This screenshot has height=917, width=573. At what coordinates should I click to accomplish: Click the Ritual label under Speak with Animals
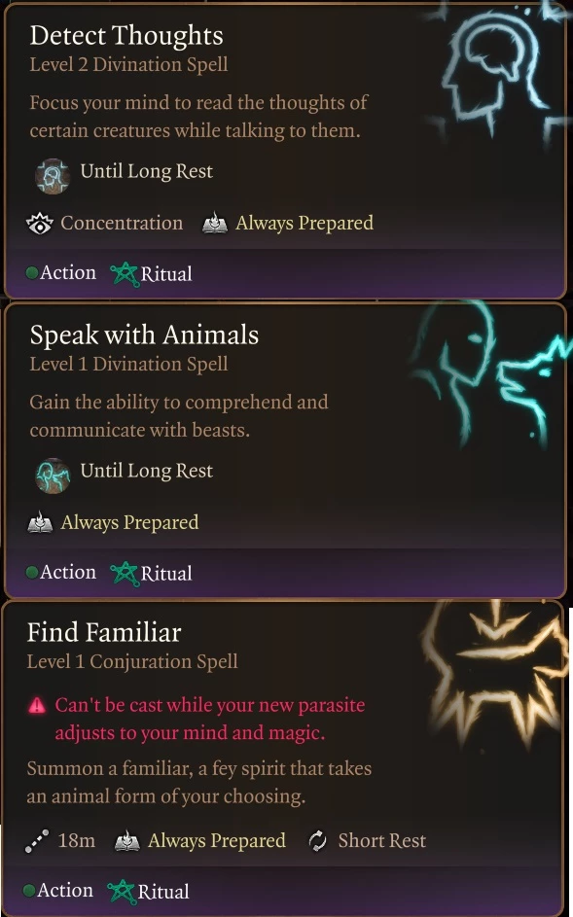[x=166, y=574]
